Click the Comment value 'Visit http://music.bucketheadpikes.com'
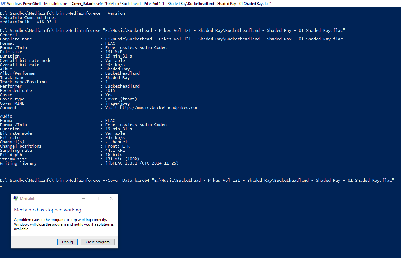The height and width of the screenshot is (258, 401). [x=152, y=107]
